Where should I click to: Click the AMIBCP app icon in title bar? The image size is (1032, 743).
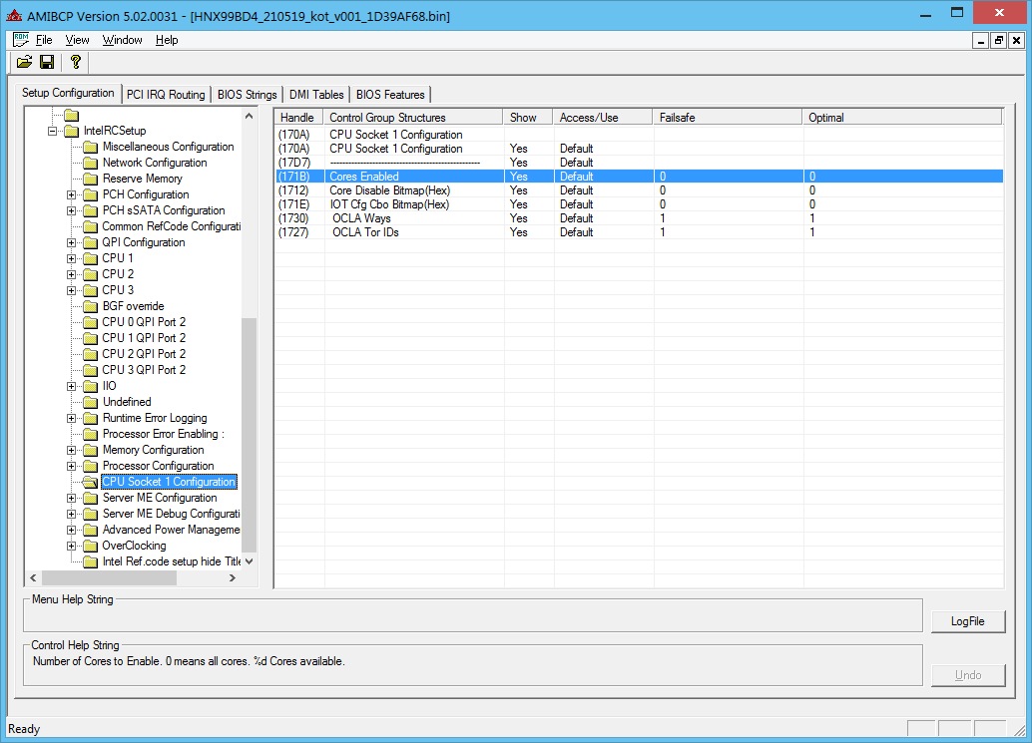pyautogui.click(x=14, y=15)
